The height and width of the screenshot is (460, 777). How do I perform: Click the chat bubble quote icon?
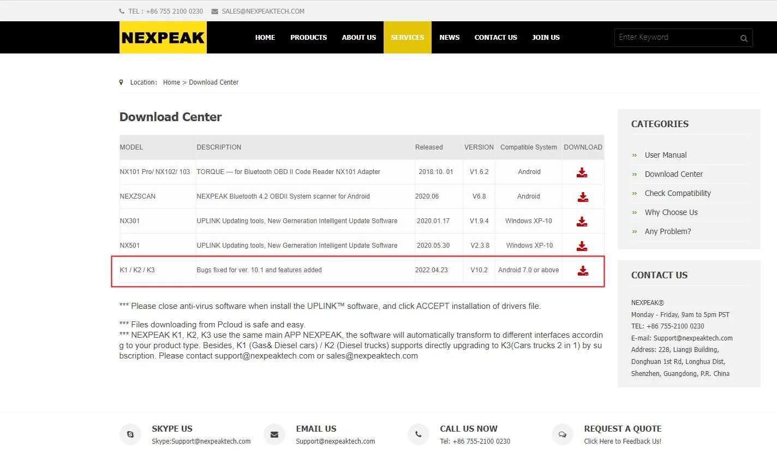click(x=563, y=434)
